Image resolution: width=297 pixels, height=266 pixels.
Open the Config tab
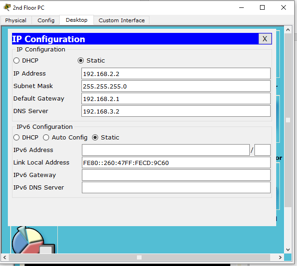tap(46, 20)
